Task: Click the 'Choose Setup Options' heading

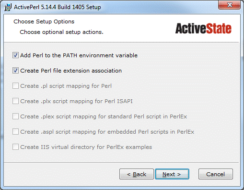Action: tap(44, 21)
